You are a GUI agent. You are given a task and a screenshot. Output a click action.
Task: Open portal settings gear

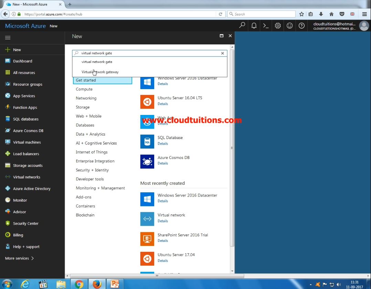278,25
